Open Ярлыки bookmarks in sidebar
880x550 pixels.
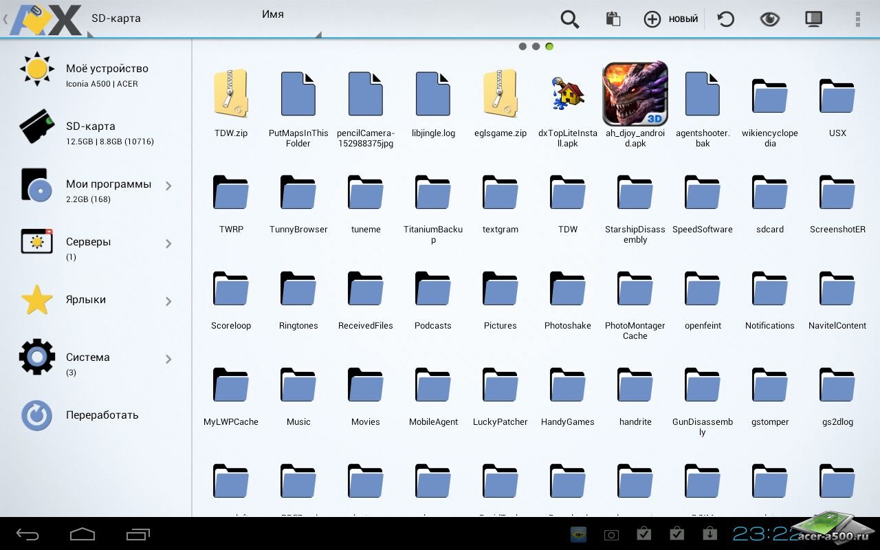[86, 300]
